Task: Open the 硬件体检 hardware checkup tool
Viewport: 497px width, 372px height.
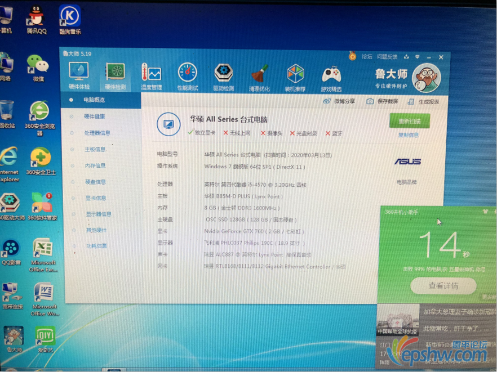Action: [79, 75]
